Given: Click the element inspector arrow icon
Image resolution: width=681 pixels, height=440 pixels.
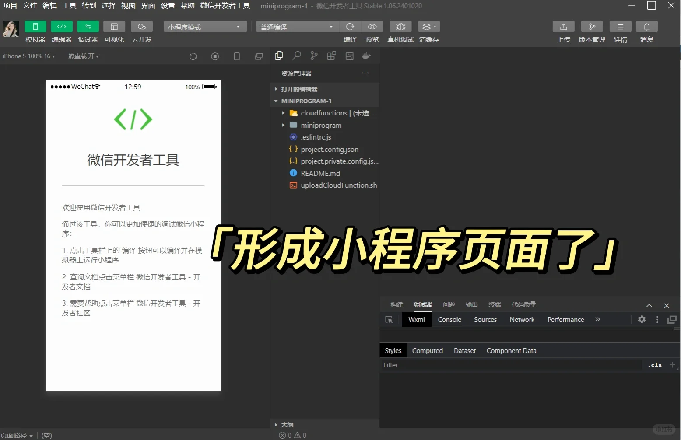Looking at the screenshot, I should [x=389, y=320].
